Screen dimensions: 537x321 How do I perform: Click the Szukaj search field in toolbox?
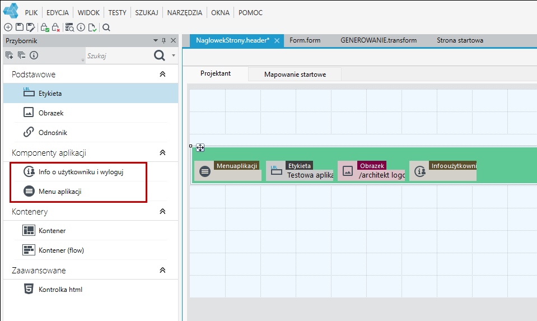(118, 55)
